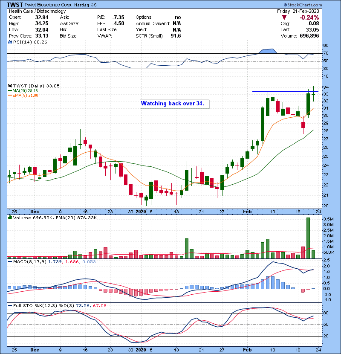Click the Options value 'no'
Viewport: 341px width, 354px height.
pyautogui.click(x=178, y=17)
